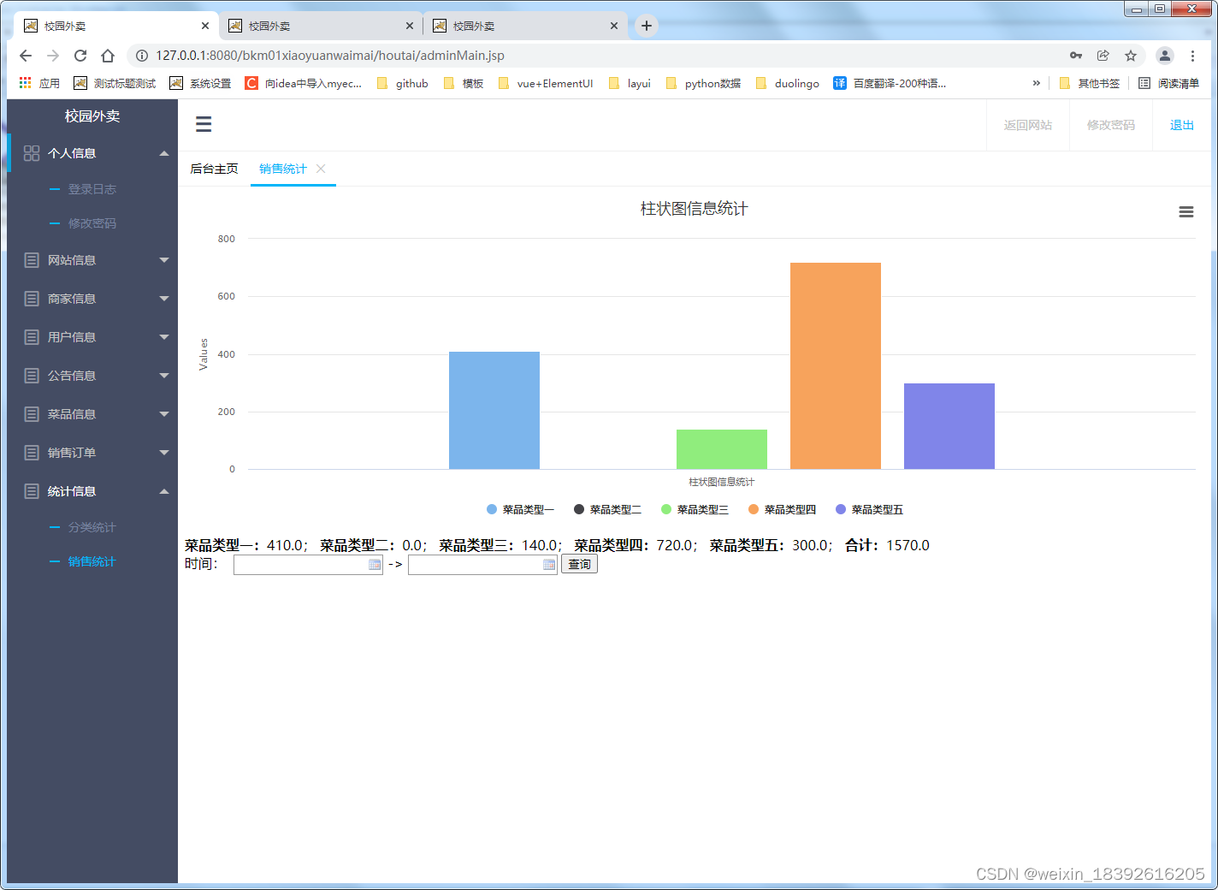This screenshot has width=1218, height=890.
Task: Click the 网站信息 document icon
Action: [32, 259]
